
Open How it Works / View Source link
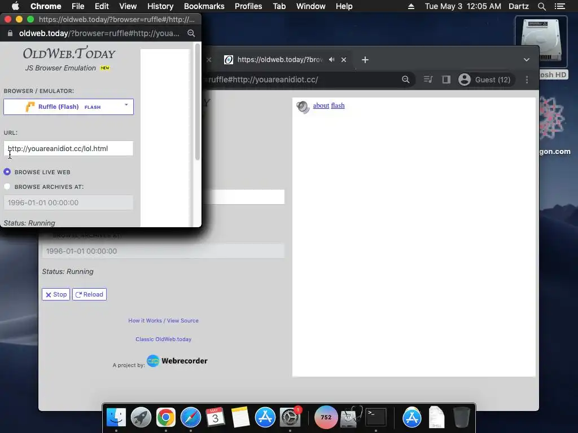point(163,321)
